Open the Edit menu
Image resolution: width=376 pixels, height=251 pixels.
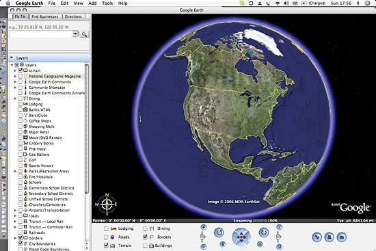coord(64,3)
